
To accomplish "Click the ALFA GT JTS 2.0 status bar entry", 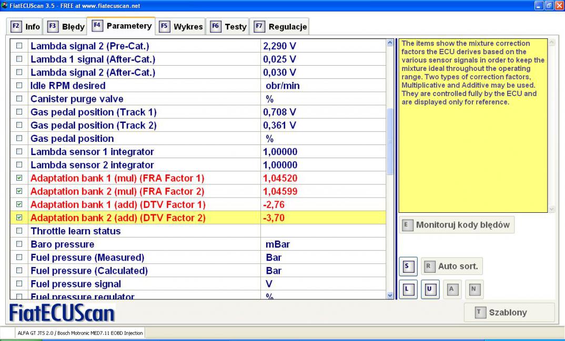I will (x=80, y=333).
